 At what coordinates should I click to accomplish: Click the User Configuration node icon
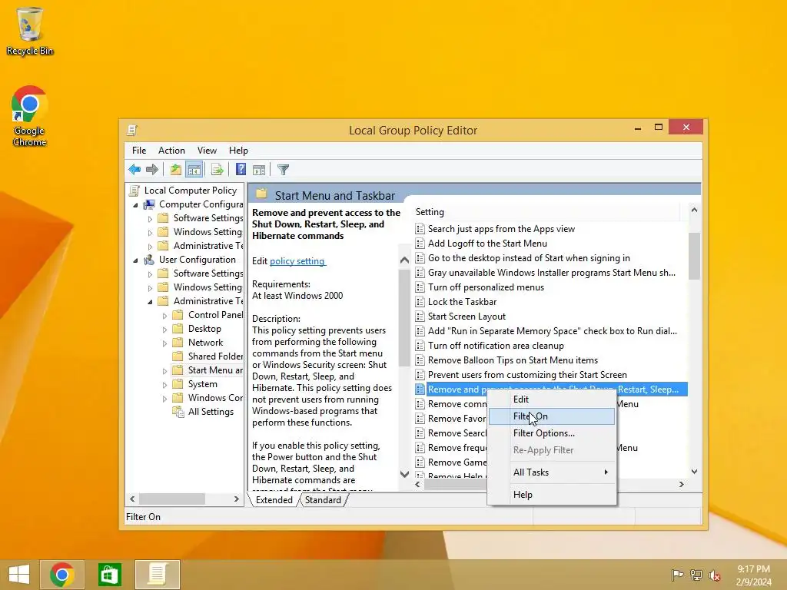[x=149, y=260]
